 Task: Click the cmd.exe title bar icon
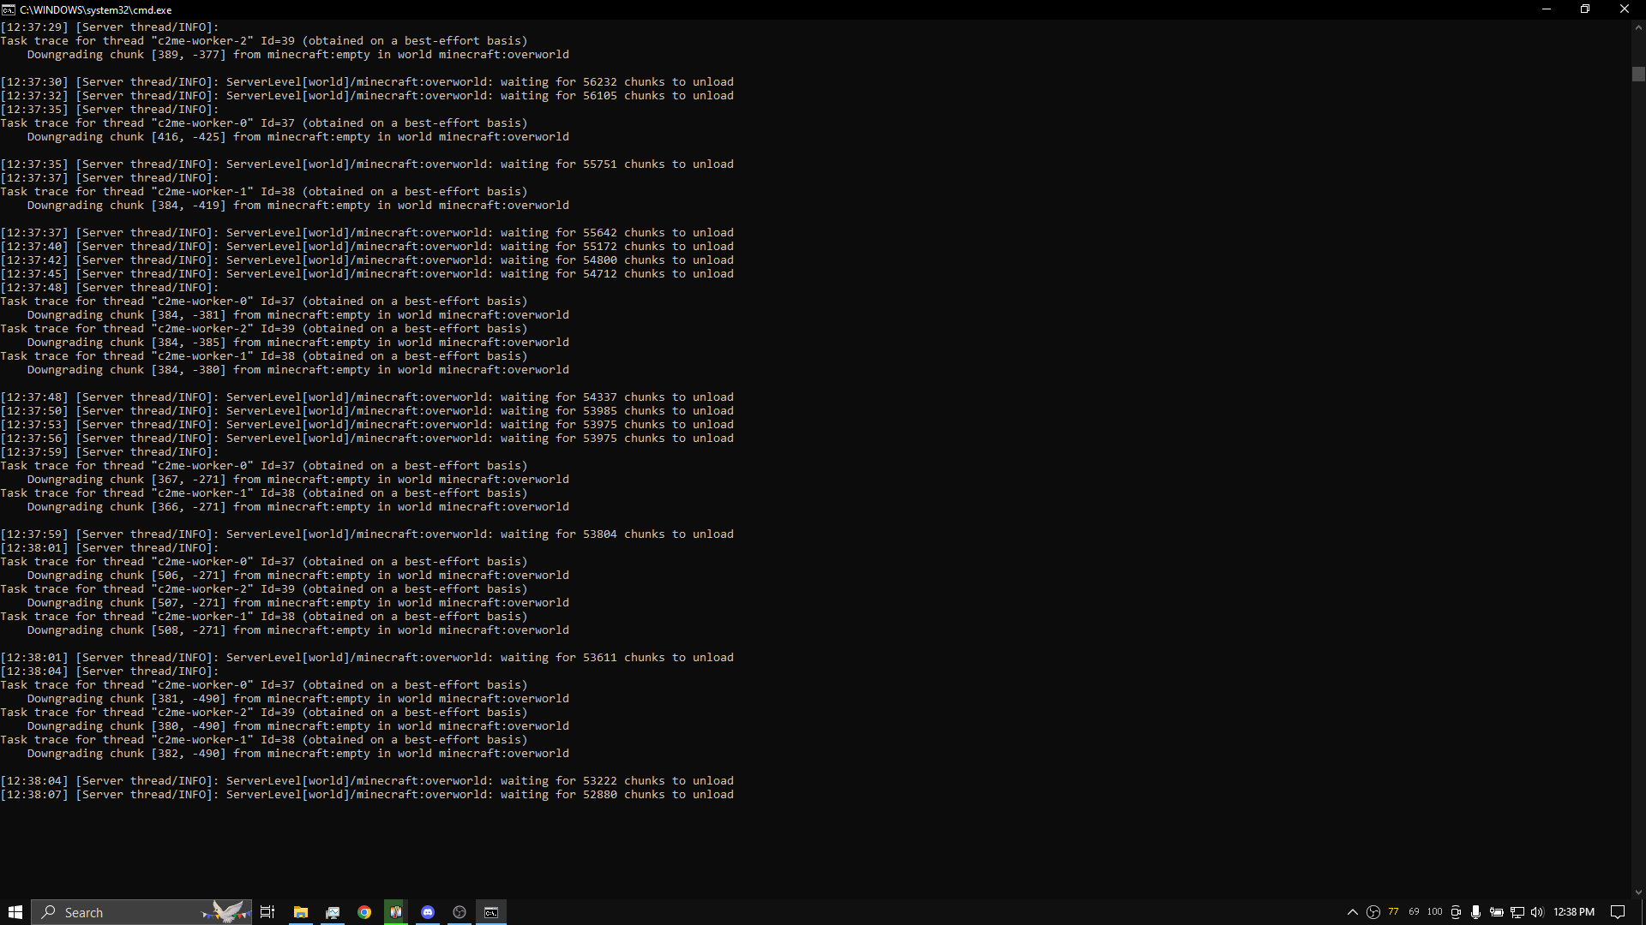pyautogui.click(x=8, y=9)
